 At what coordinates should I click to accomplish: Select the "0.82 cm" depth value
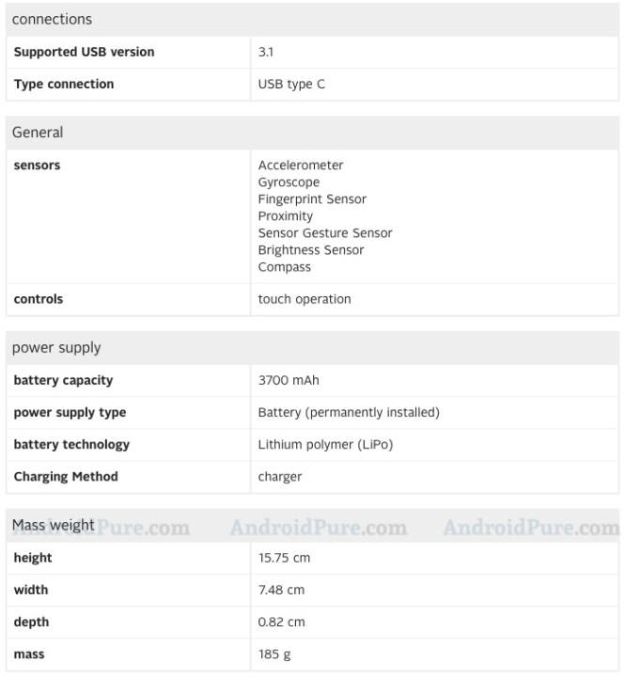pos(282,622)
